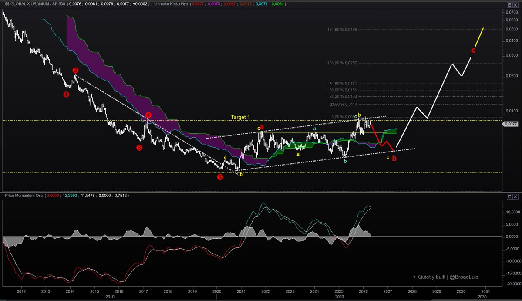Click the 0,0300 price axis label
The image size is (522, 301).
coord(512,55)
